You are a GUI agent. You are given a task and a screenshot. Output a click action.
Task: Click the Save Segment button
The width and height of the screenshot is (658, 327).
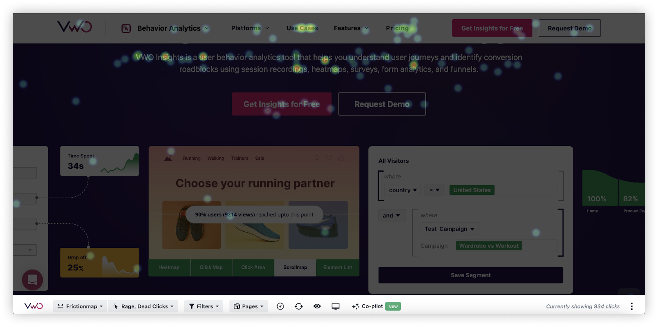click(x=471, y=275)
